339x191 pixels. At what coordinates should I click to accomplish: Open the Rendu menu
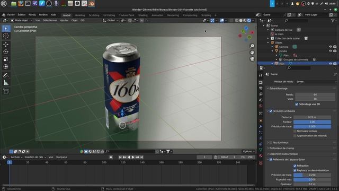(32, 15)
